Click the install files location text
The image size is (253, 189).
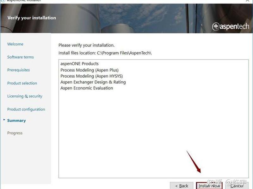(x=105, y=53)
